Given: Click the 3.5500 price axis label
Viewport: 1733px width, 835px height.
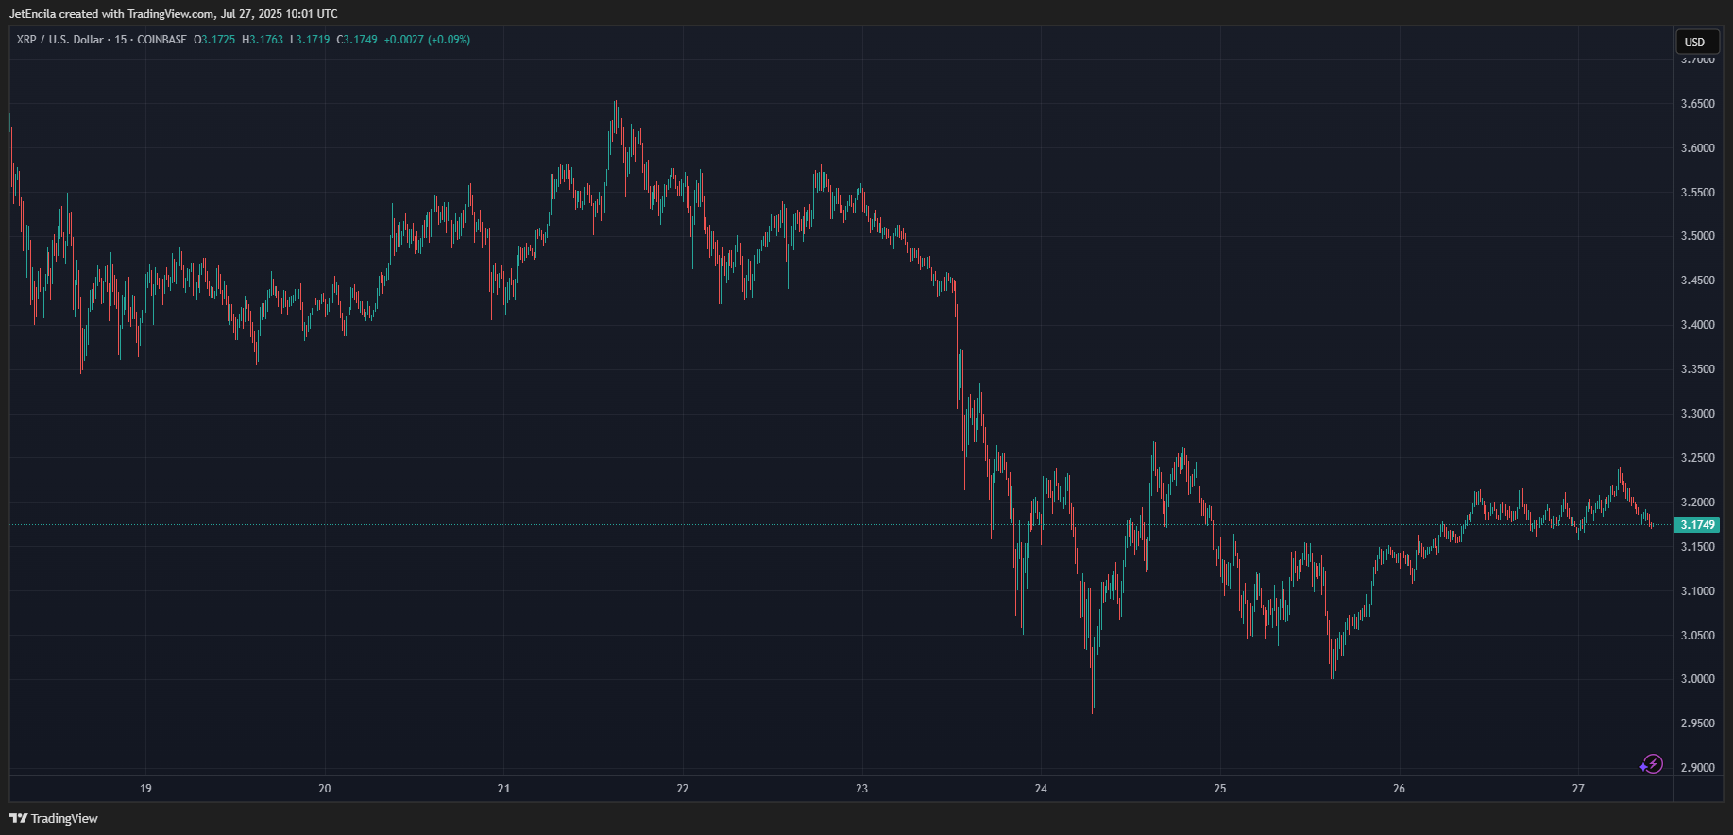Looking at the screenshot, I should (x=1697, y=192).
